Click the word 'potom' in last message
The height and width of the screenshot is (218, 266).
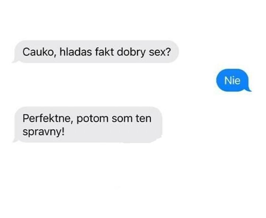[x=92, y=119]
